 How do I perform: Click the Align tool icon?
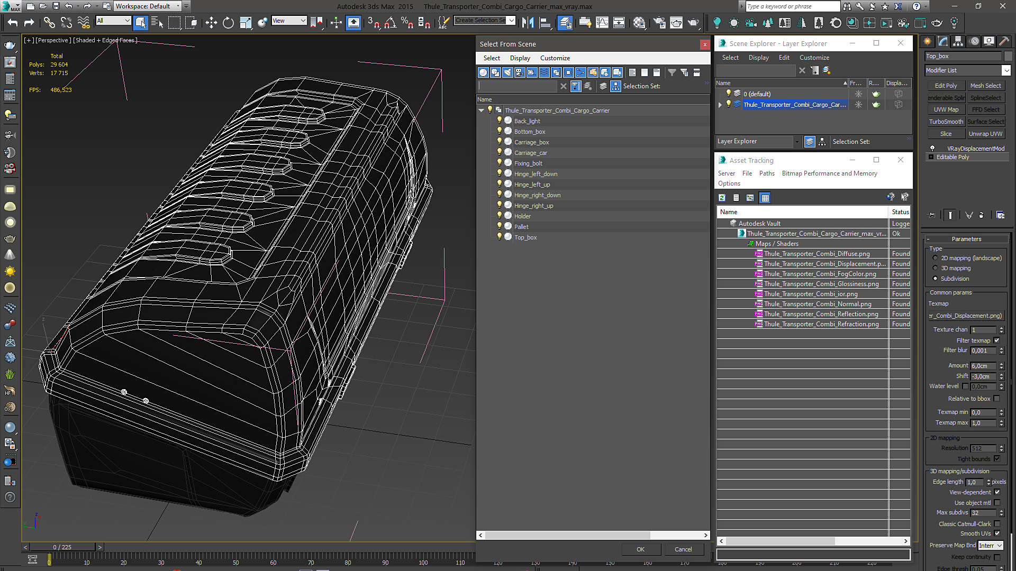(x=545, y=22)
